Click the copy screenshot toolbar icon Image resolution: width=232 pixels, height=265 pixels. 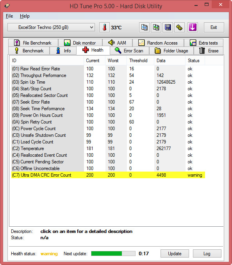pyautogui.click(x=156, y=27)
